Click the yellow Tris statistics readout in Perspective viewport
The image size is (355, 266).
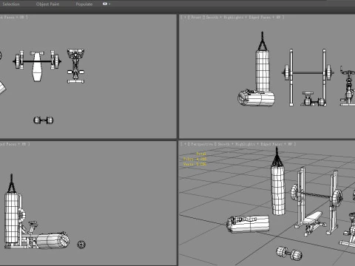(195, 159)
